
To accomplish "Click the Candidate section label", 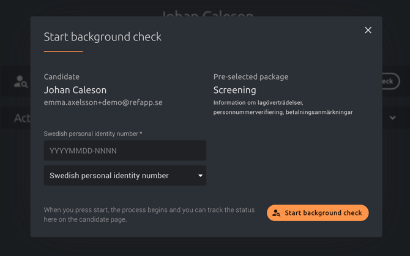I will [61, 77].
